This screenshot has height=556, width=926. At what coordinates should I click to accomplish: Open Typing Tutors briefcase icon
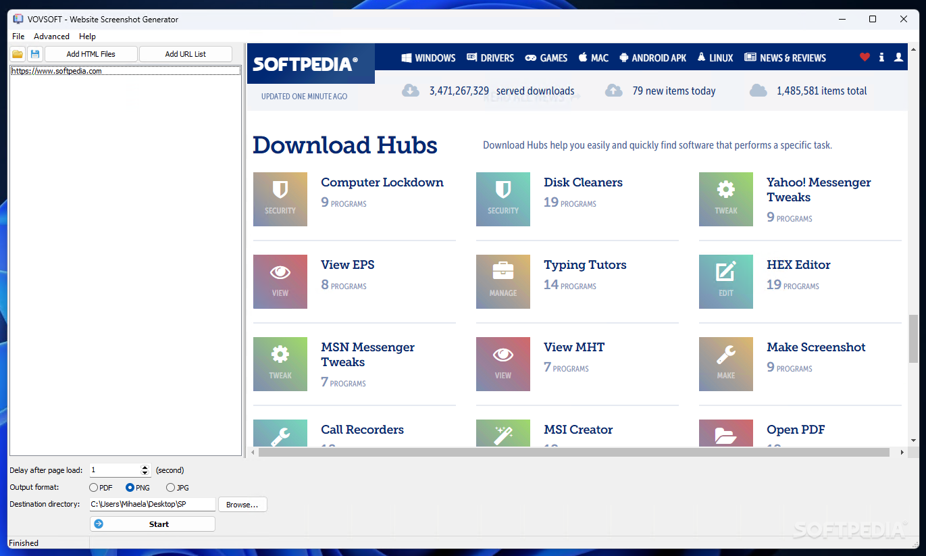[503, 282]
